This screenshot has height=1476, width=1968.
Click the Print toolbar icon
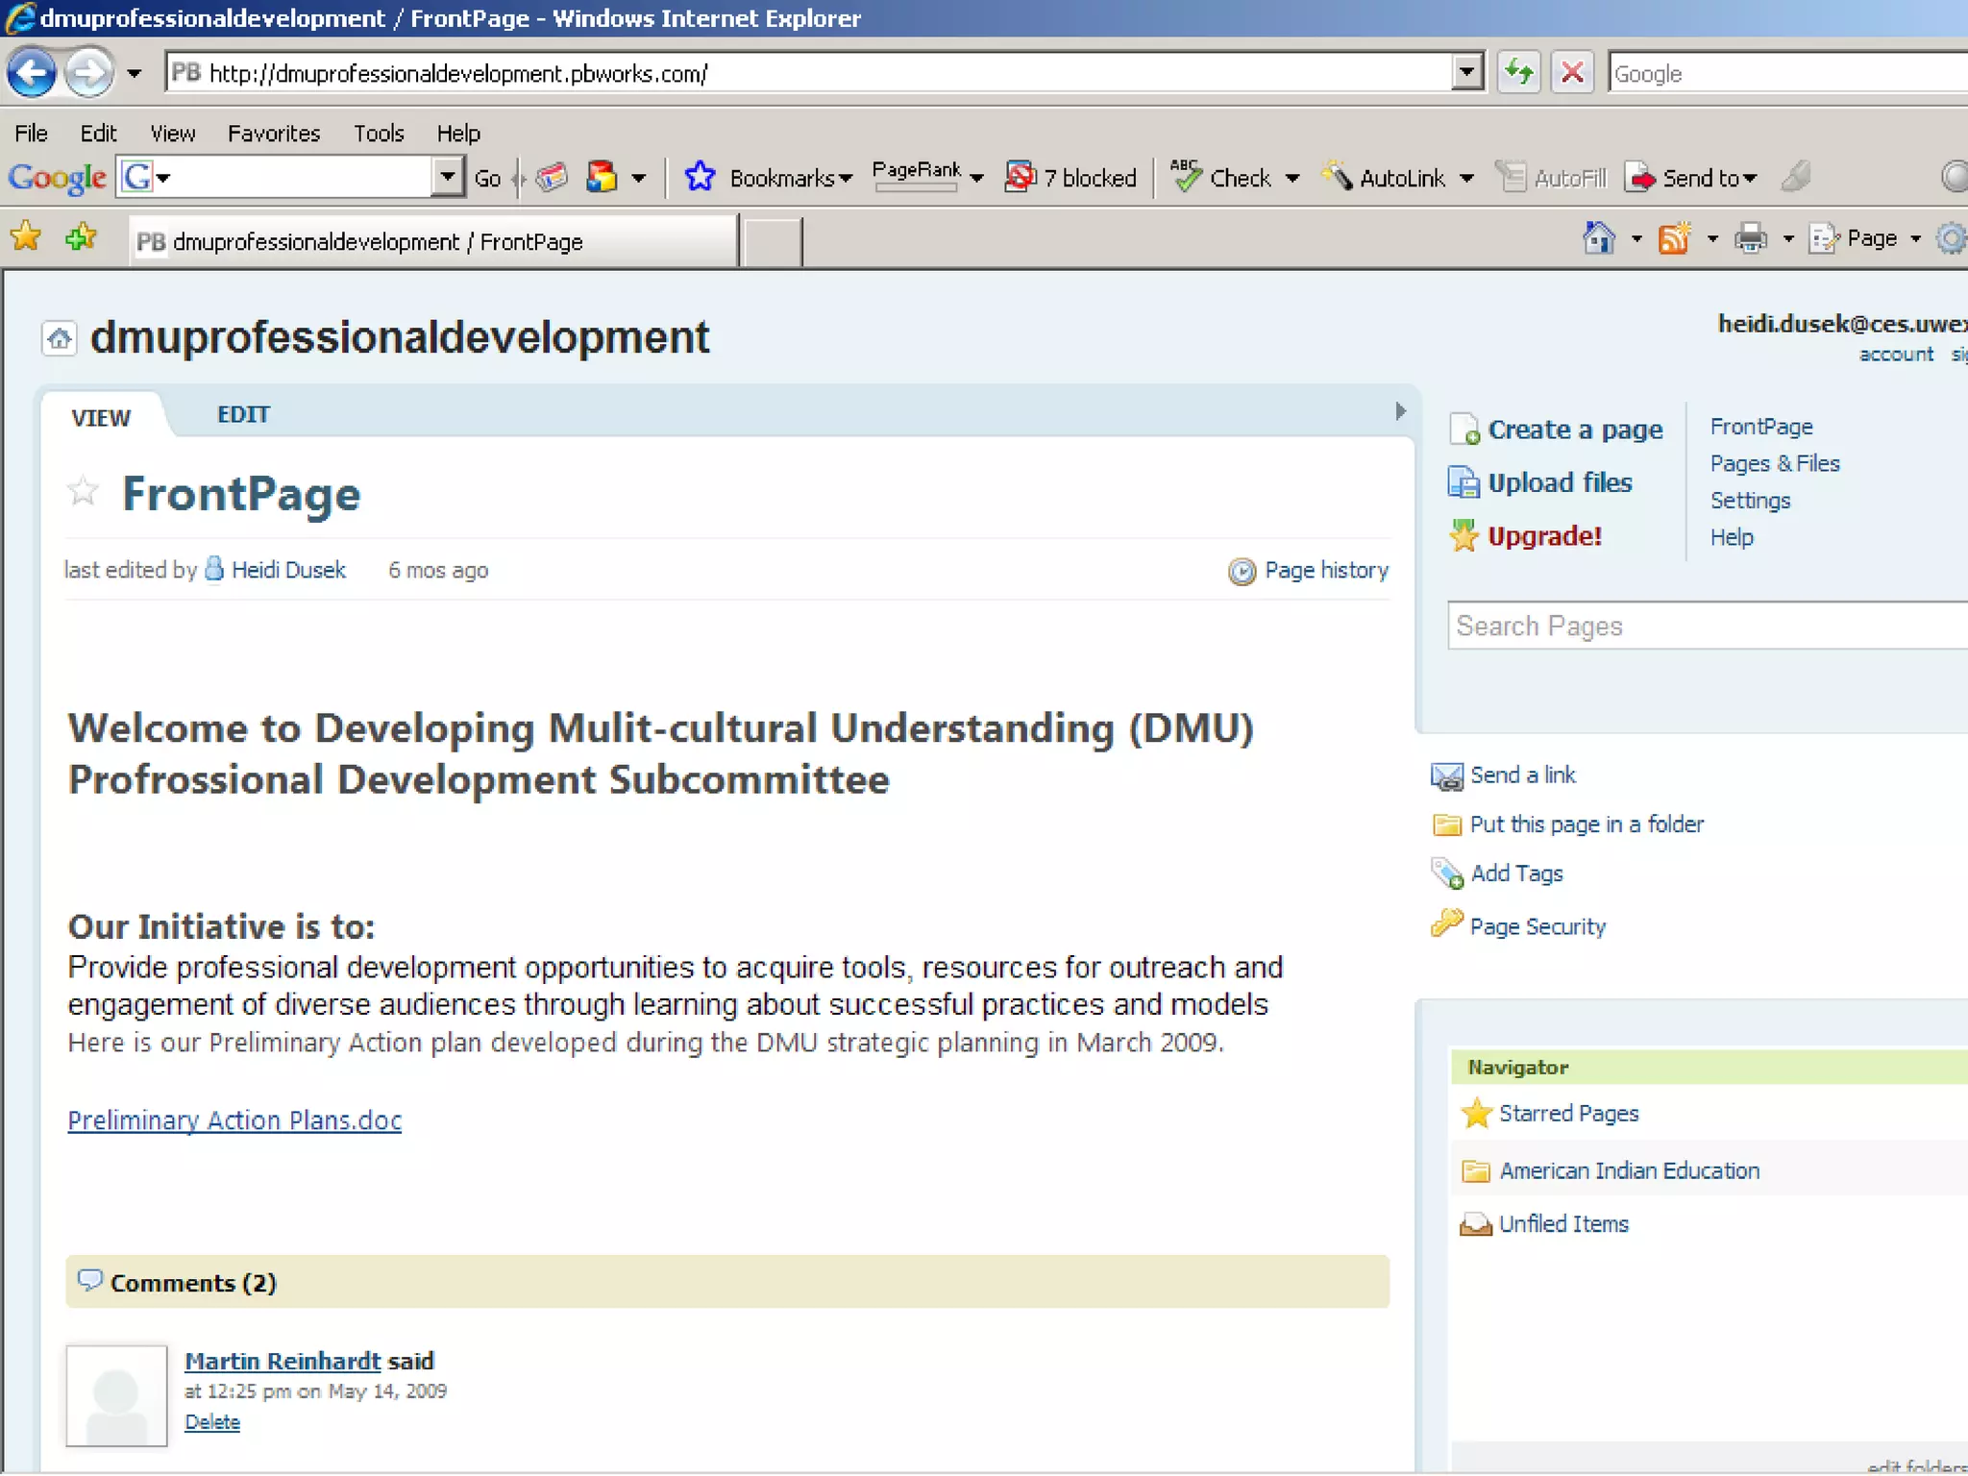(x=1751, y=238)
